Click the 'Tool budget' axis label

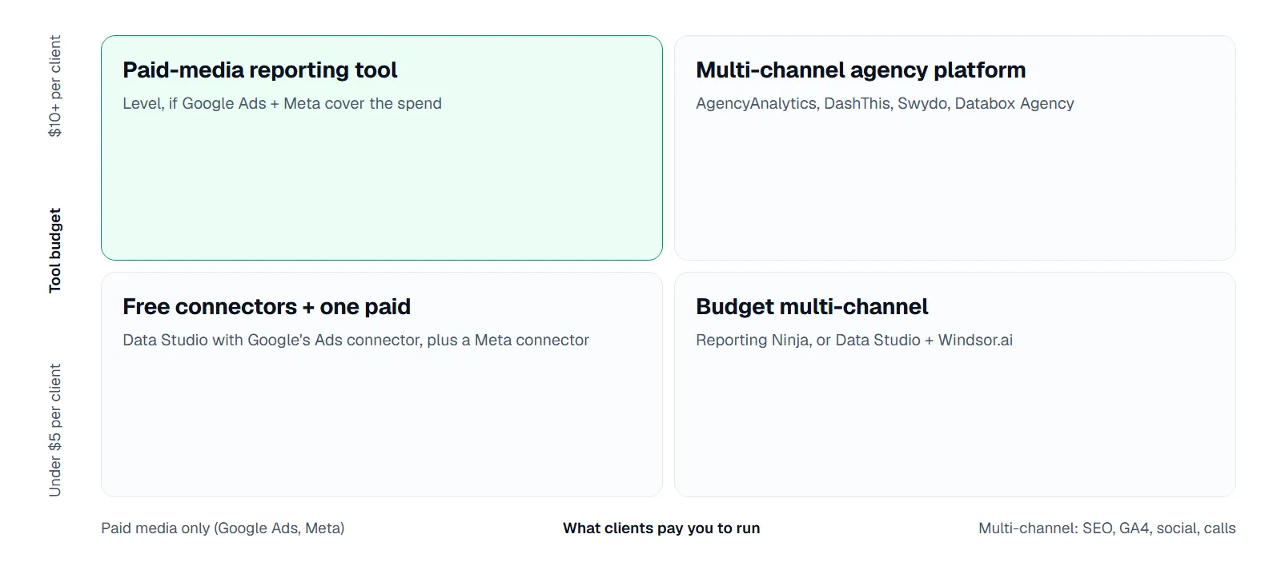click(54, 250)
